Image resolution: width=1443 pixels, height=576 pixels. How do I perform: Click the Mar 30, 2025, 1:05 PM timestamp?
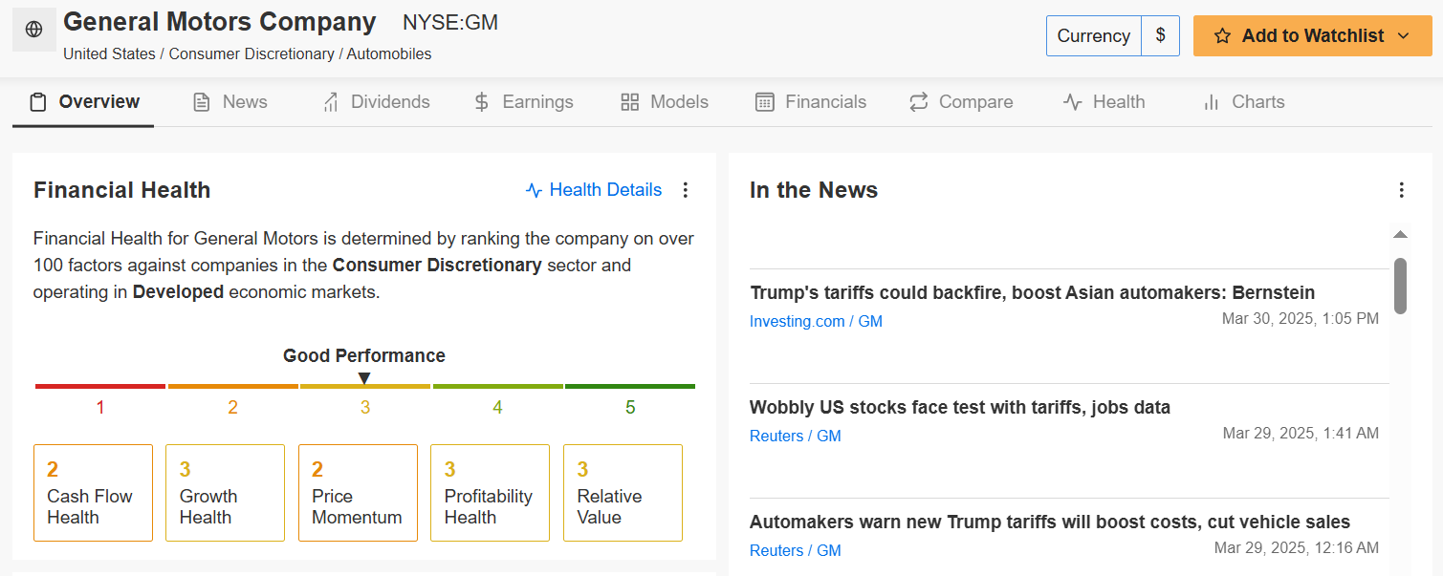tap(1301, 318)
